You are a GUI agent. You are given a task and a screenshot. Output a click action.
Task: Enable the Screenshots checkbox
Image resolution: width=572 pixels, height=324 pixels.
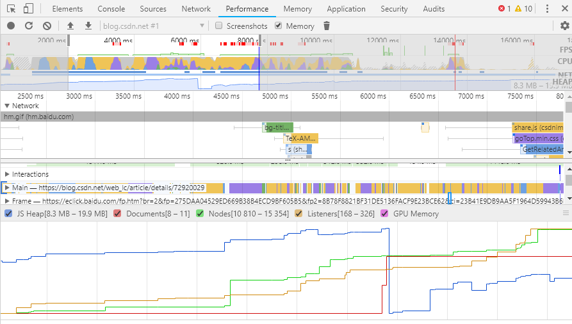point(219,26)
